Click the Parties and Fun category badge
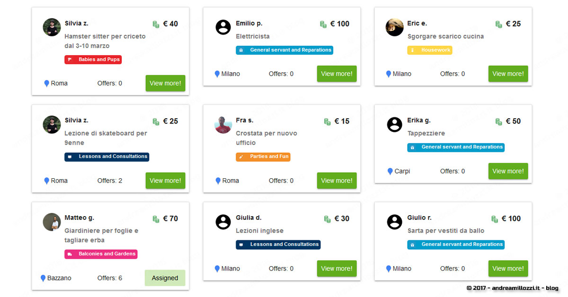 tap(263, 157)
